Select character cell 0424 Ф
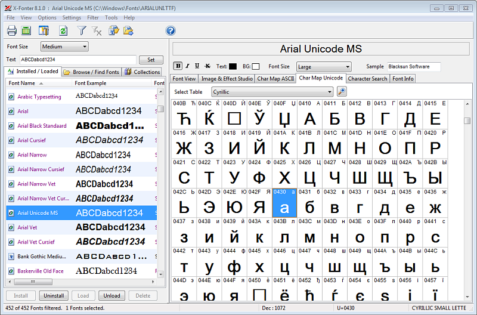 259,173
